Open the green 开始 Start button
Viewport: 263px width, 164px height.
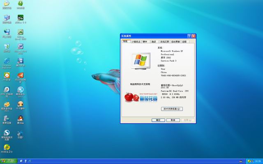[9, 161]
